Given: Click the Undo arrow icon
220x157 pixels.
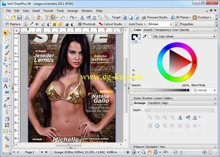Looking at the screenshot, I should point(63,18).
